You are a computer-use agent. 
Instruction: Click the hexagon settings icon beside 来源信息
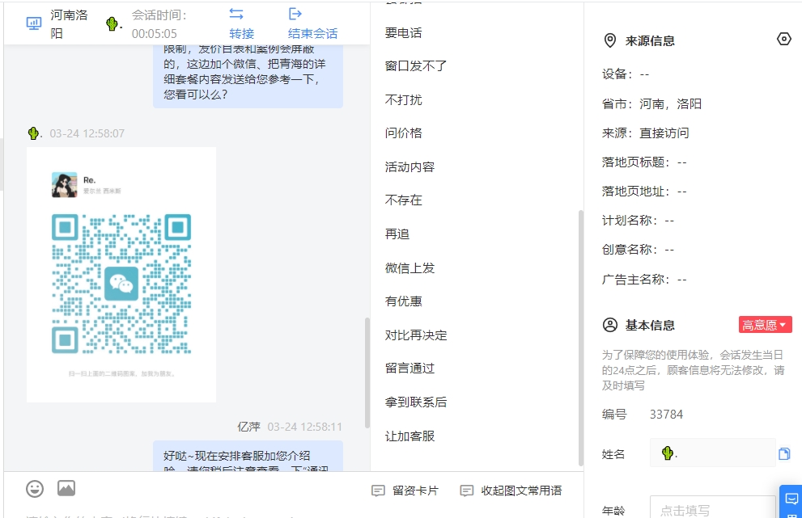(x=783, y=39)
